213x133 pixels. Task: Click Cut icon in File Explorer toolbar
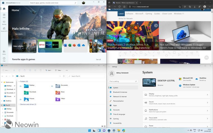coord(14,70)
